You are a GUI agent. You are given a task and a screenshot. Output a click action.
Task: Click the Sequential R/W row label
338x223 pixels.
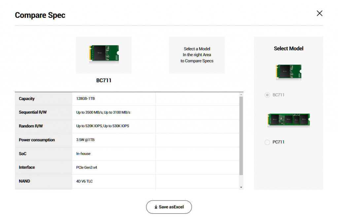33,112
